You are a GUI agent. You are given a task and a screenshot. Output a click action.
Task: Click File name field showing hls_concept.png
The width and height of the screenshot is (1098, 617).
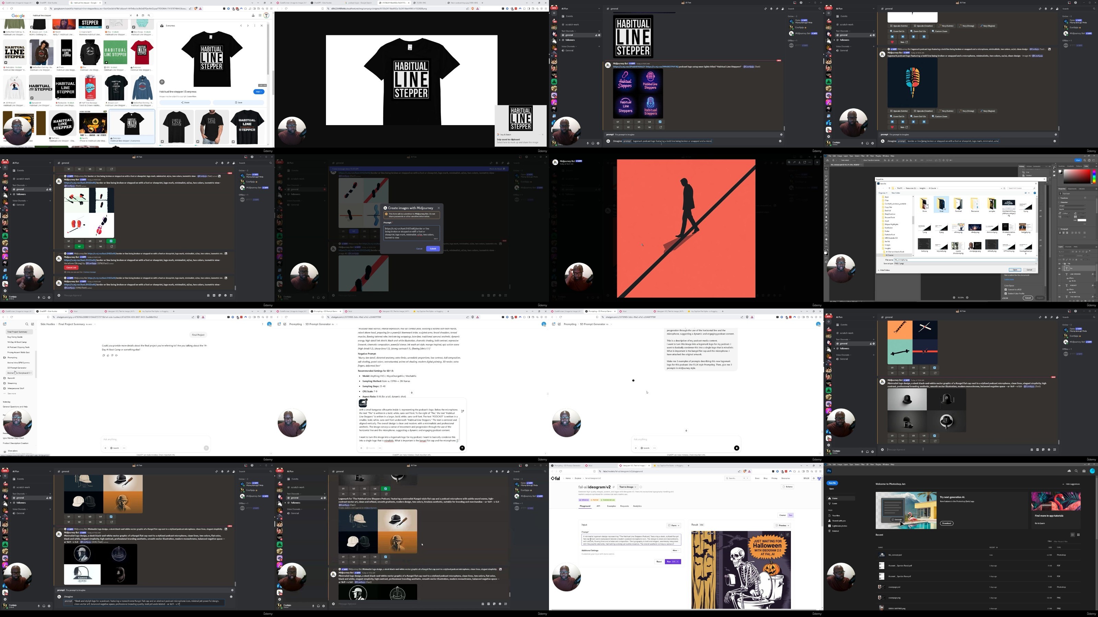click(966, 260)
